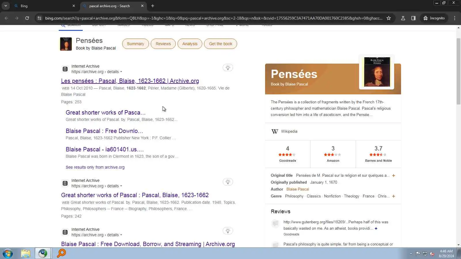Screen dimensions: 461x259
Task: Open the Reviews pill for Pensées
Action: tap(163, 44)
